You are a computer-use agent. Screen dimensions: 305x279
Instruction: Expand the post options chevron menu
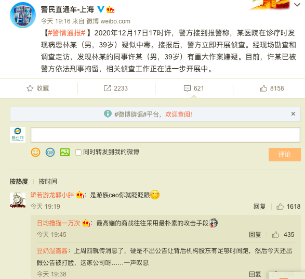click(297, 5)
